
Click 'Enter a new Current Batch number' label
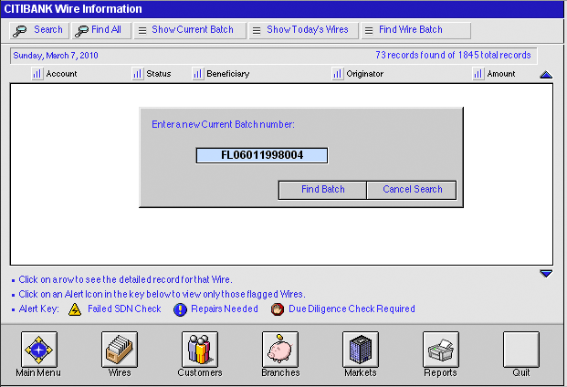pyautogui.click(x=223, y=124)
